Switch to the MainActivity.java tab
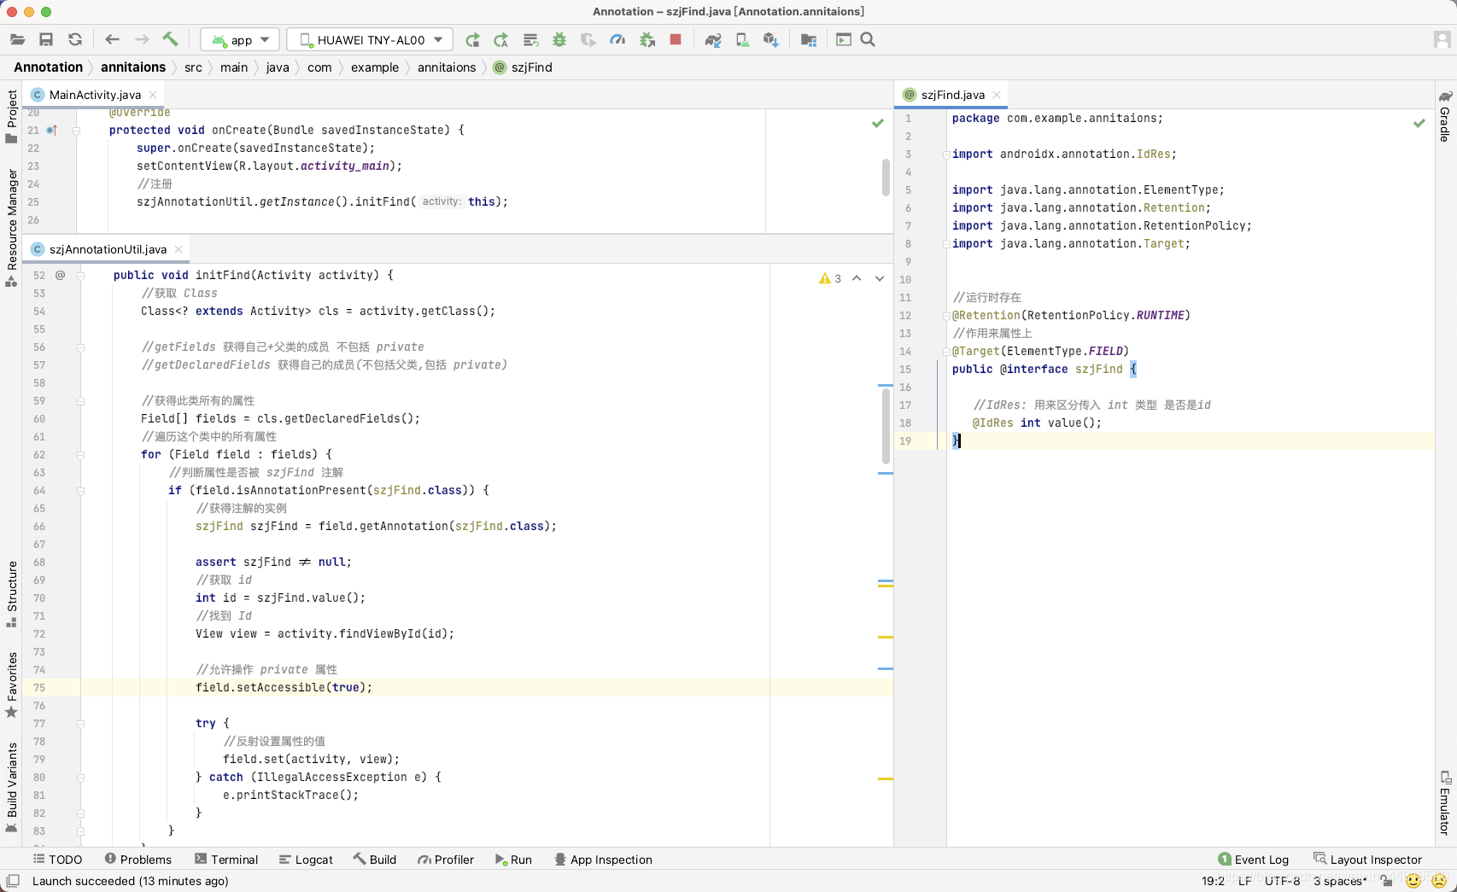The width and height of the screenshot is (1457, 892). (x=94, y=95)
